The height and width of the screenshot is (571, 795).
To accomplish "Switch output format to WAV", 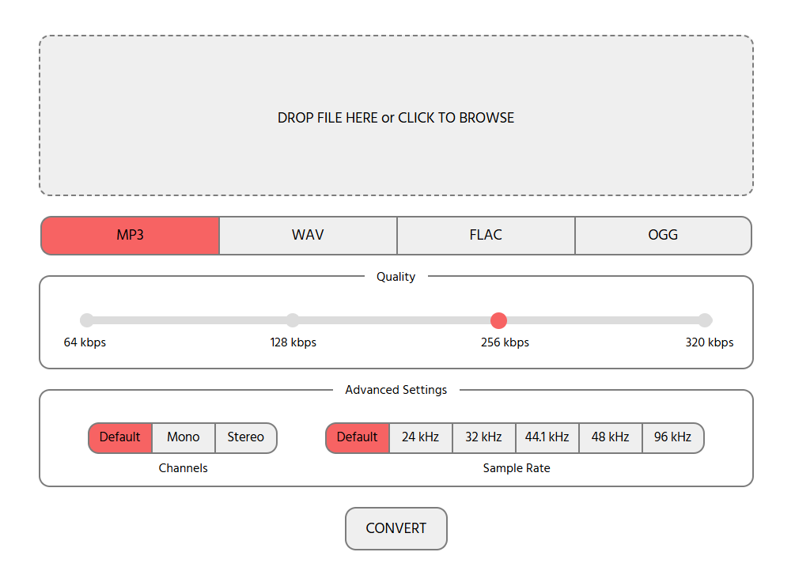I will [x=308, y=236].
